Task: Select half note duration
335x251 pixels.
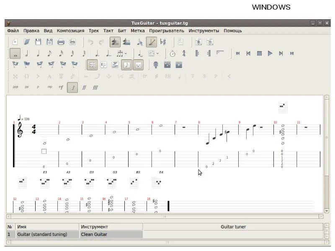Action: point(27,54)
